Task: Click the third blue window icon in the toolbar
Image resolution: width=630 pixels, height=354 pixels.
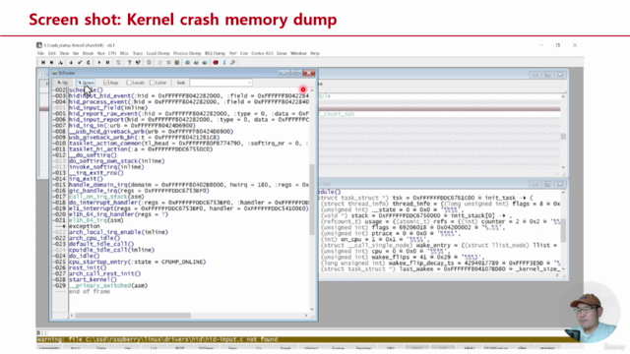Action: pos(205,63)
